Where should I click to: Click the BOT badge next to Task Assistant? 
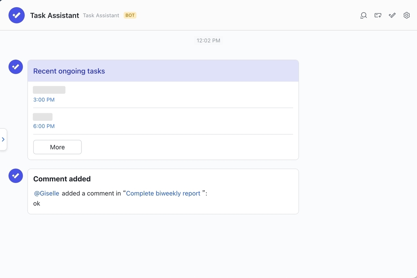[130, 15]
